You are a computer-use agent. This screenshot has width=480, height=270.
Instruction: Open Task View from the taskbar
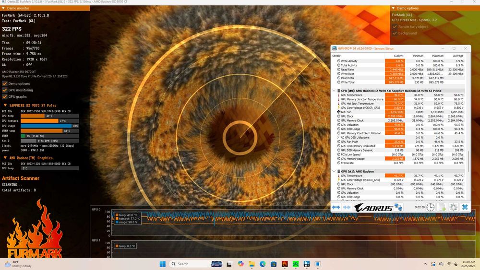[x=229, y=264]
